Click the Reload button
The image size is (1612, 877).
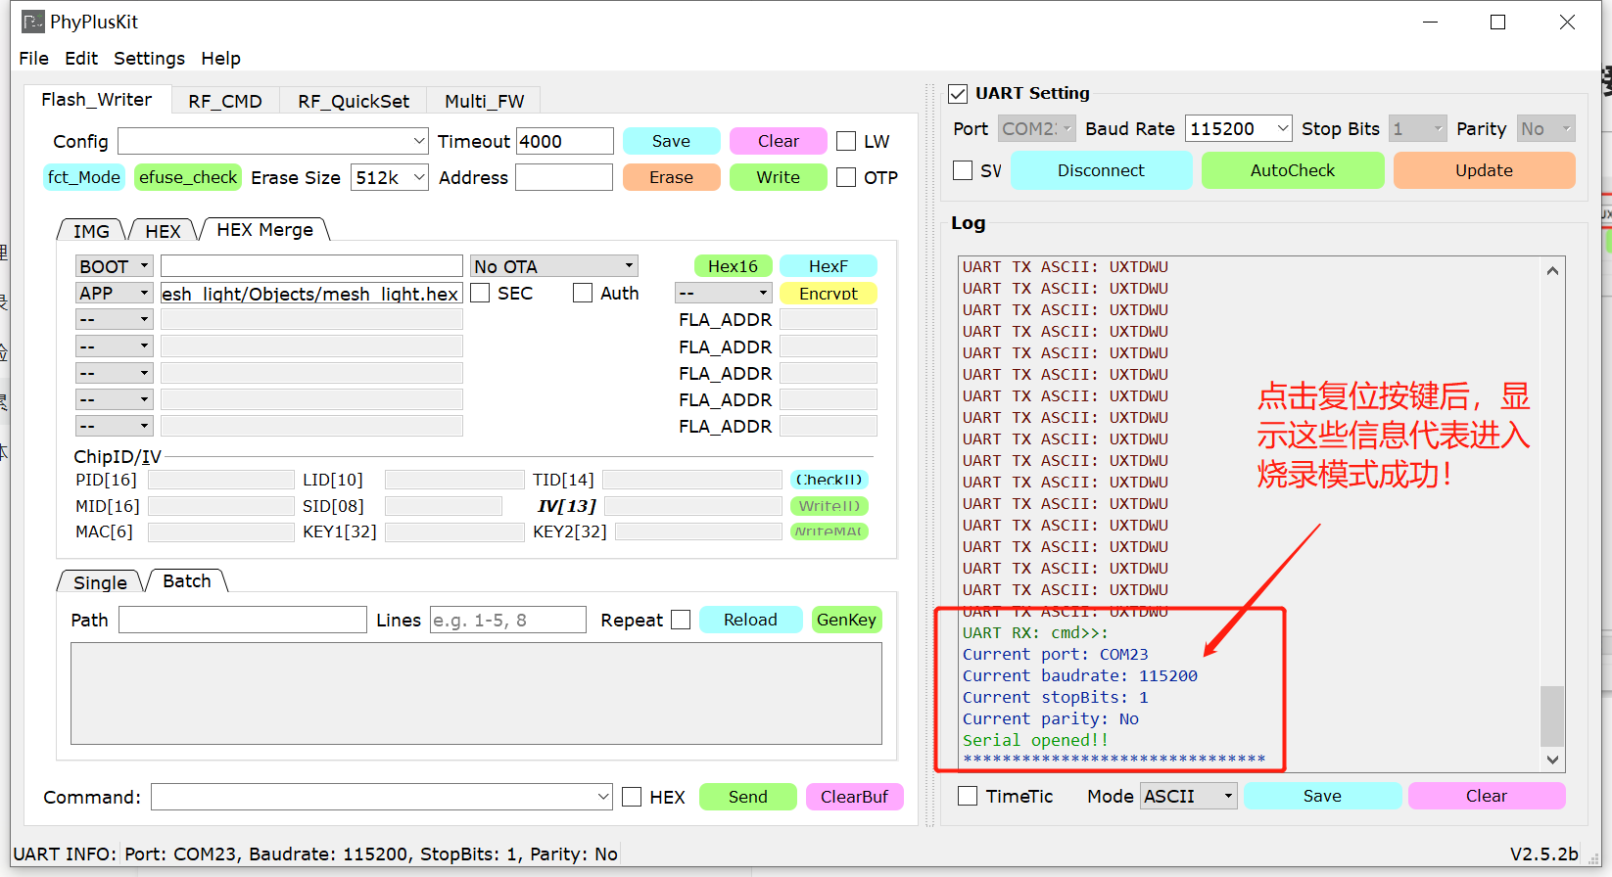pos(750,620)
